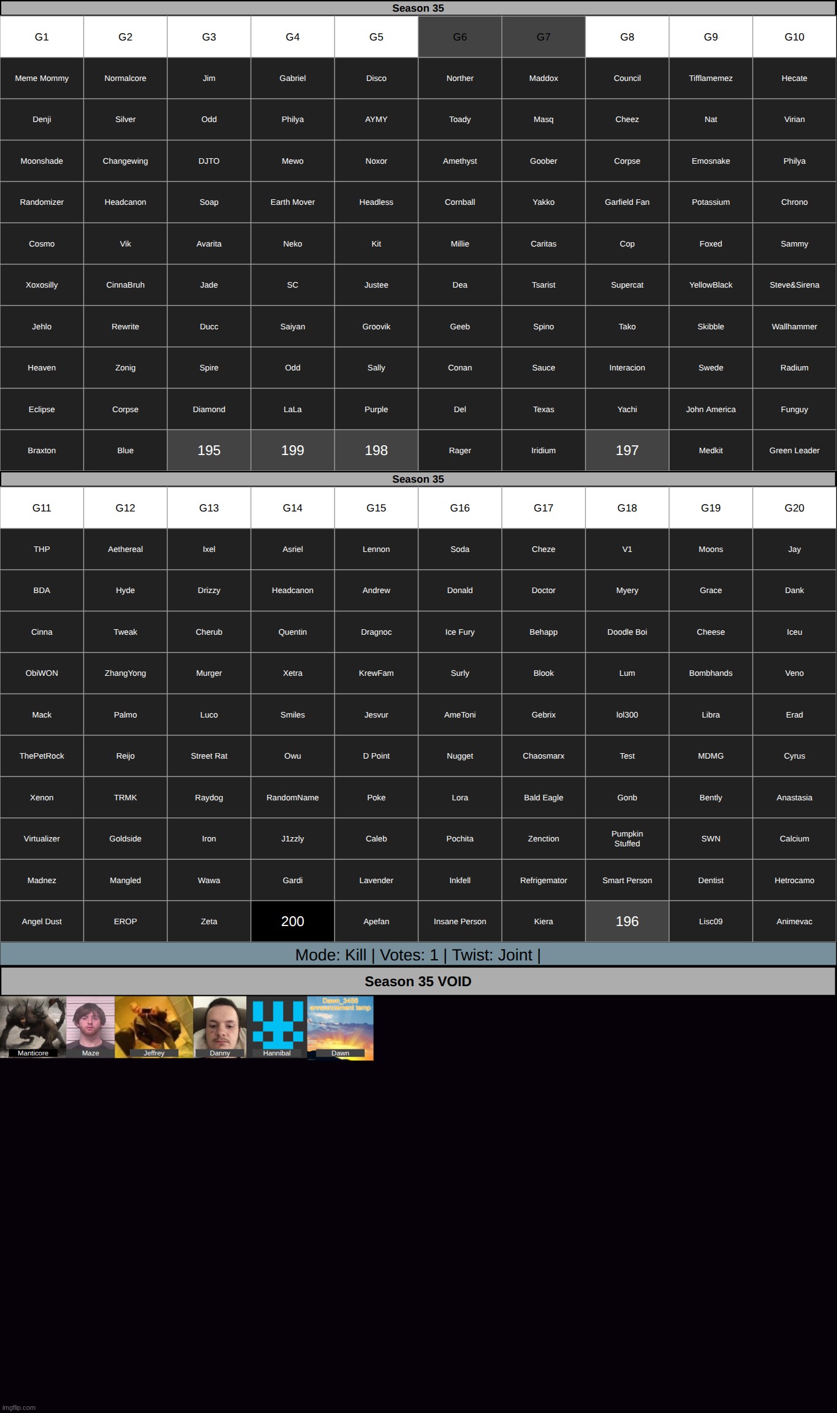Open Danny's profile photo

219,1026
